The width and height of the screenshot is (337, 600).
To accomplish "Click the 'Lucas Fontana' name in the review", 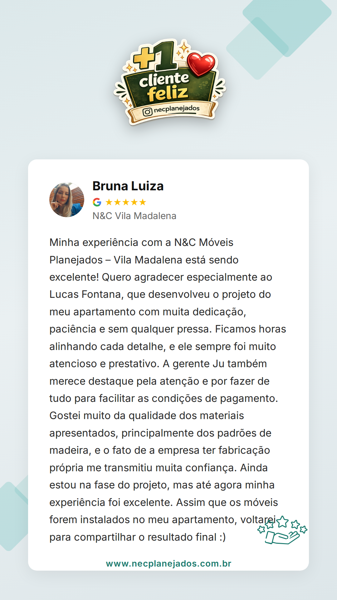I will [x=85, y=294].
